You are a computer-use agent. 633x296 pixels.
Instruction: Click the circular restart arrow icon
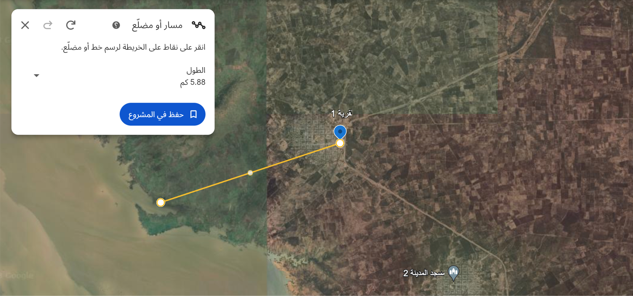(x=71, y=25)
